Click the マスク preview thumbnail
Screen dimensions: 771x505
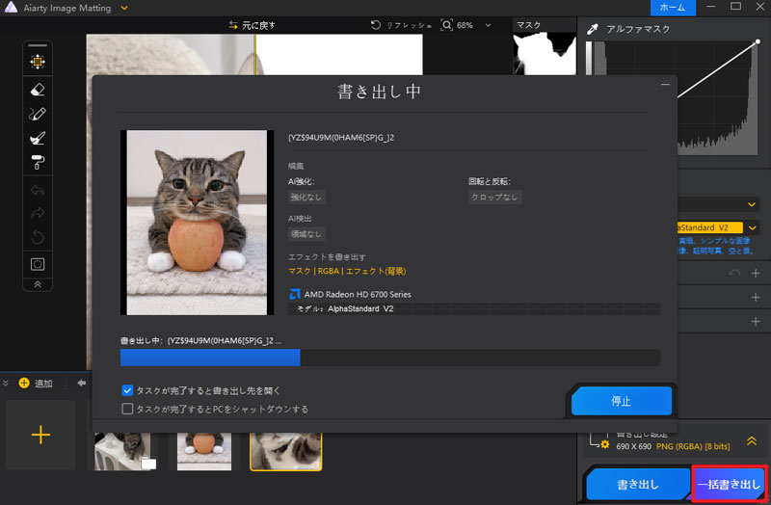545,54
